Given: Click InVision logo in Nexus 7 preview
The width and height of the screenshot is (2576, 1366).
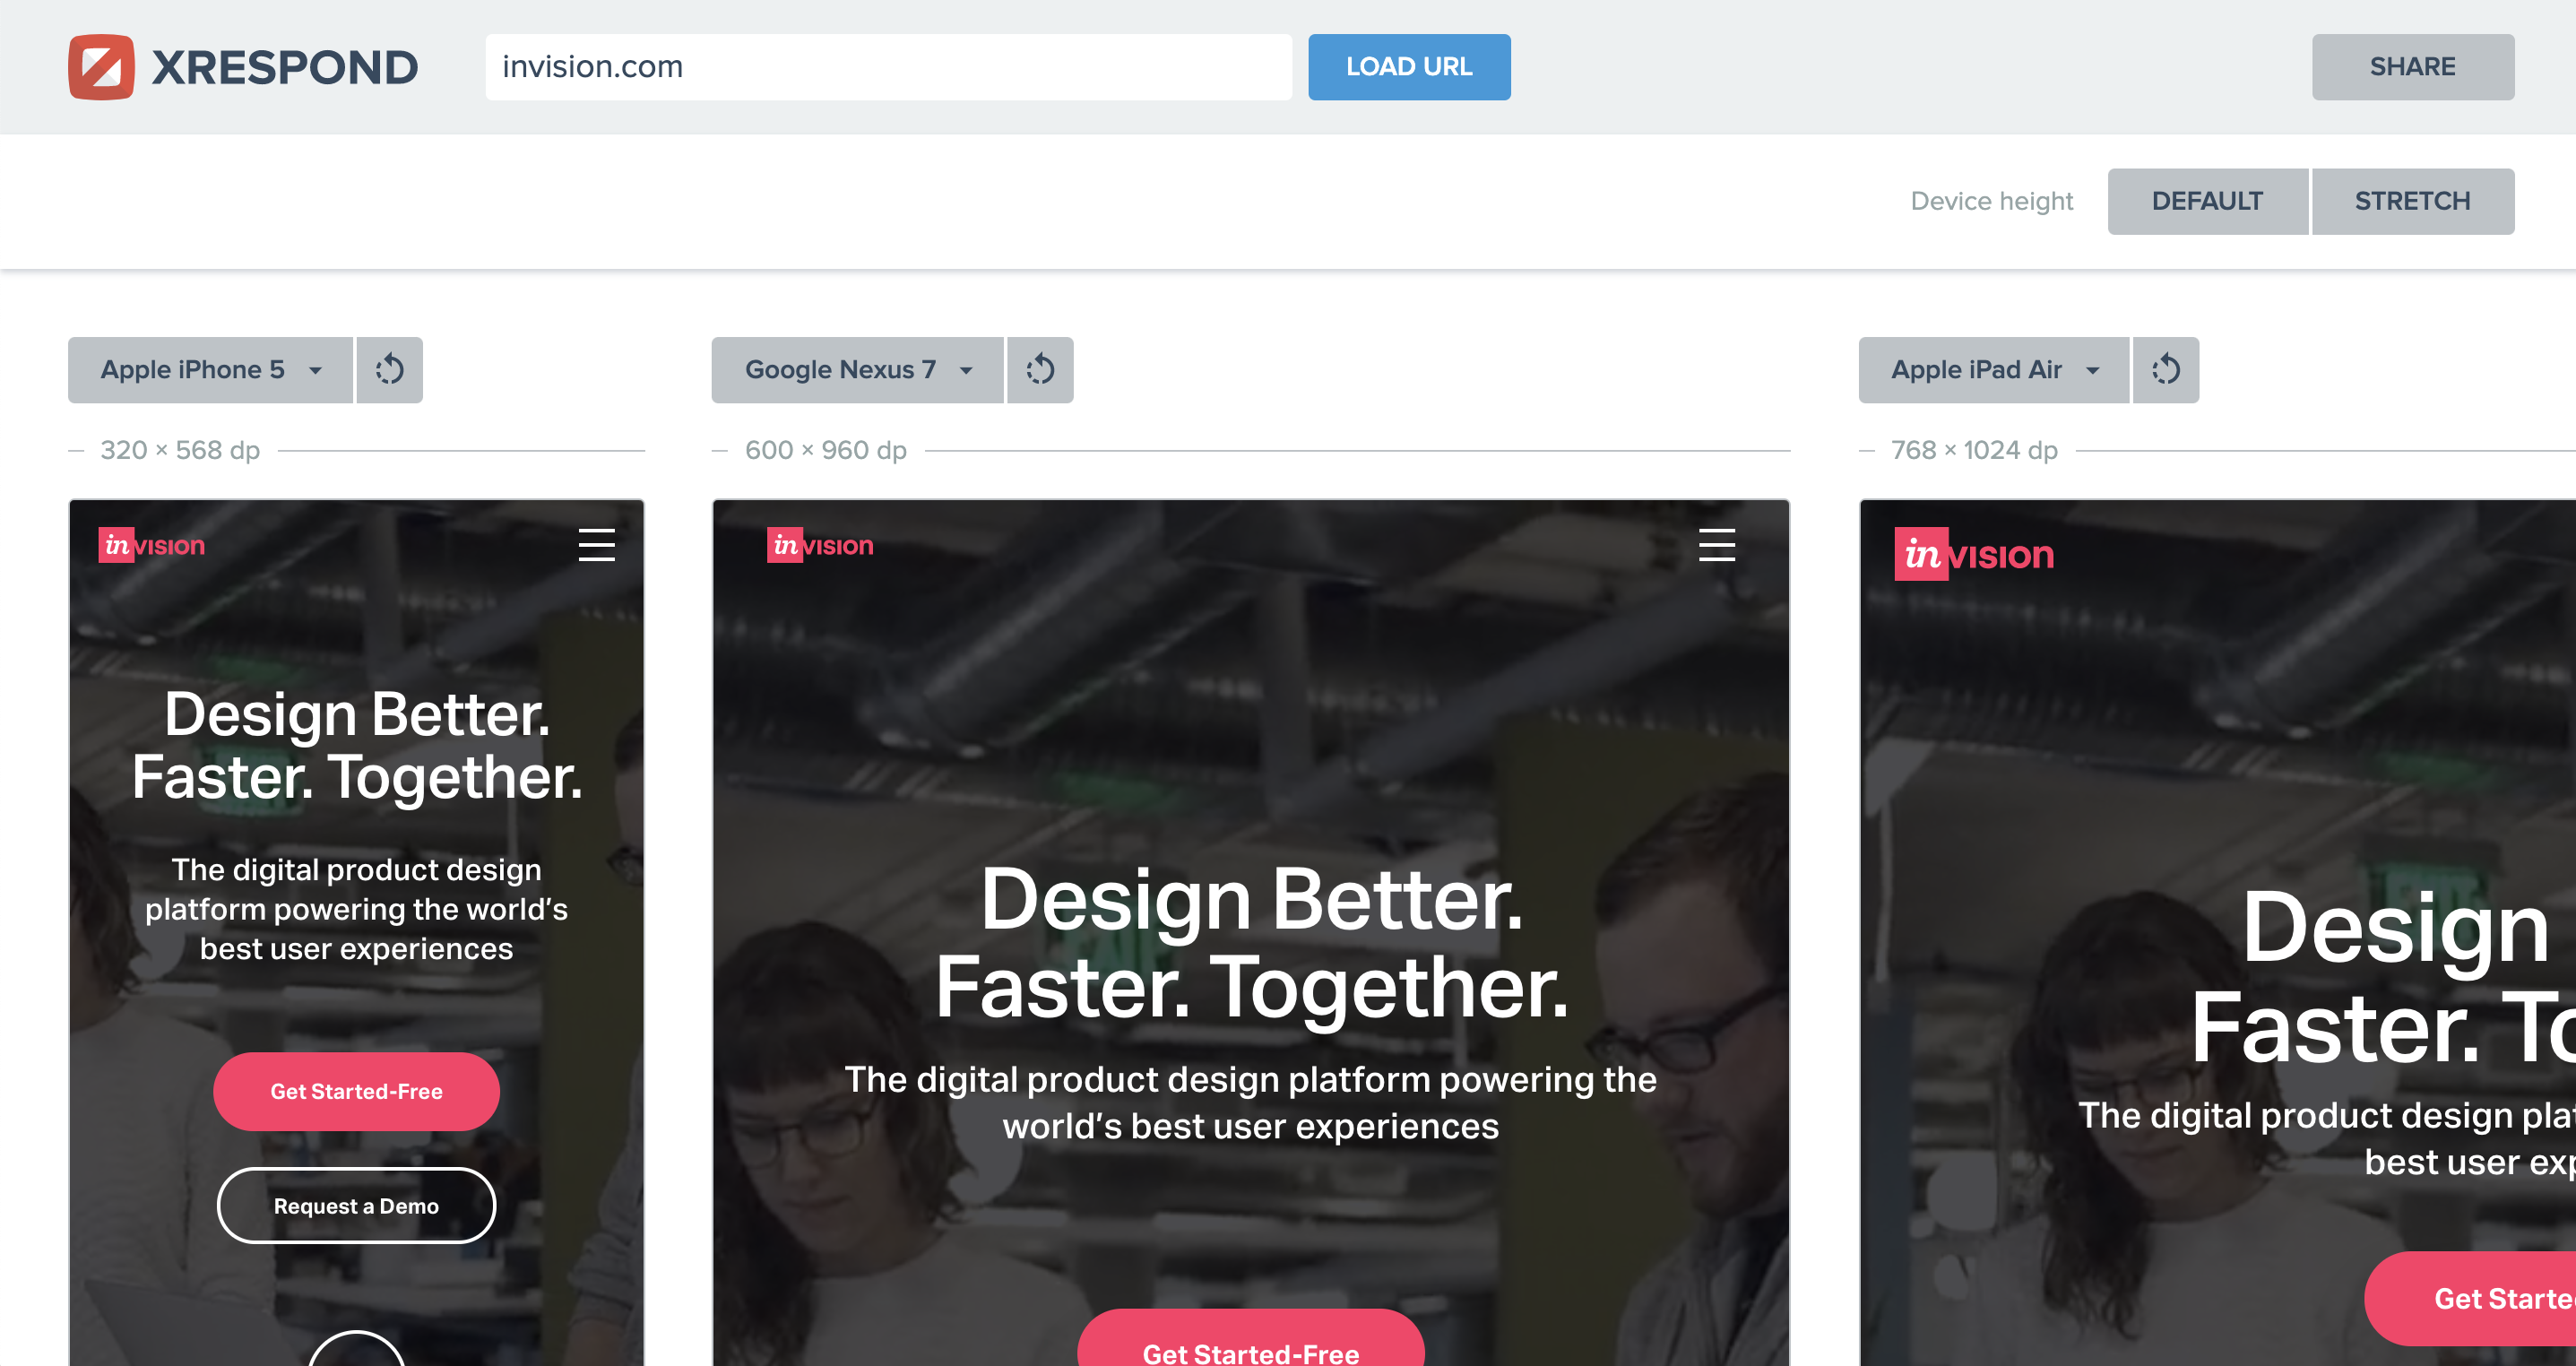Looking at the screenshot, I should click(x=820, y=545).
